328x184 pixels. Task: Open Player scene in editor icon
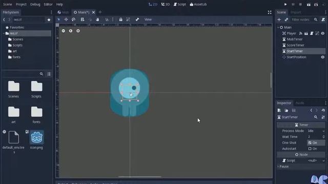pyautogui.click(x=306, y=33)
